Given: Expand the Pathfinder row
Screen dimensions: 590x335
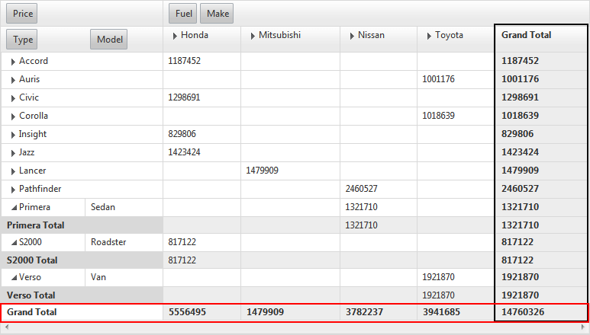Looking at the screenshot, I should coord(13,190).
